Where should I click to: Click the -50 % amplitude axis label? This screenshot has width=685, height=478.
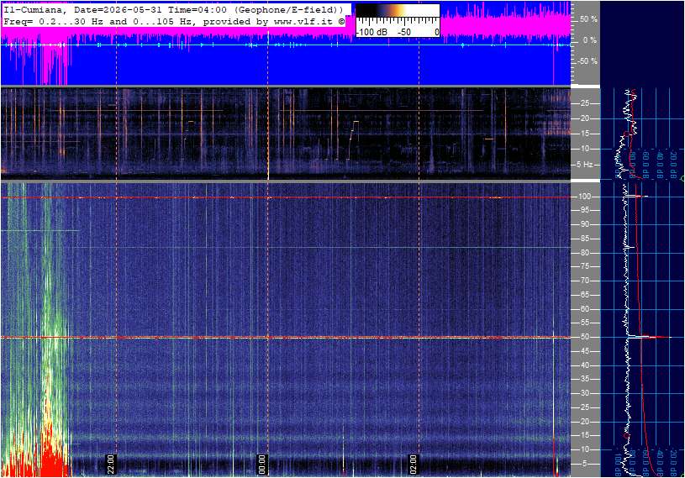pyautogui.click(x=588, y=61)
